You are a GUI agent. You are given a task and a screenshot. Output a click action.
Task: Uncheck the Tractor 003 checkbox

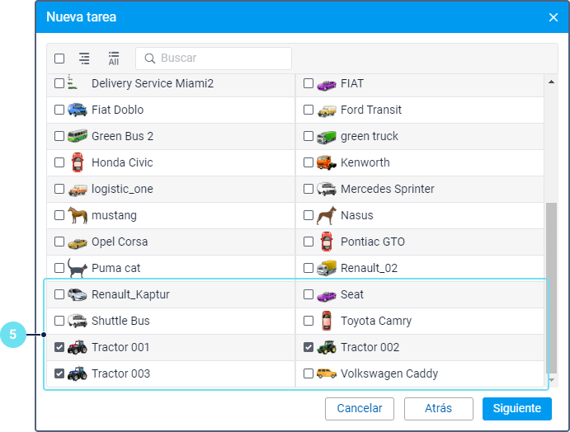click(59, 373)
